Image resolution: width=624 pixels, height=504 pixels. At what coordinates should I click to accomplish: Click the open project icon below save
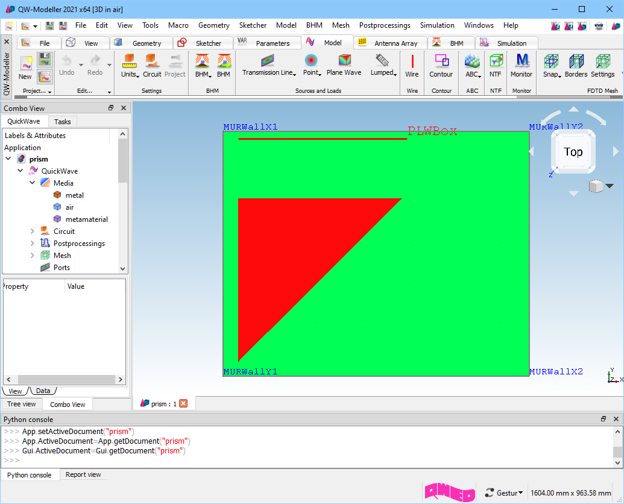(x=45, y=76)
